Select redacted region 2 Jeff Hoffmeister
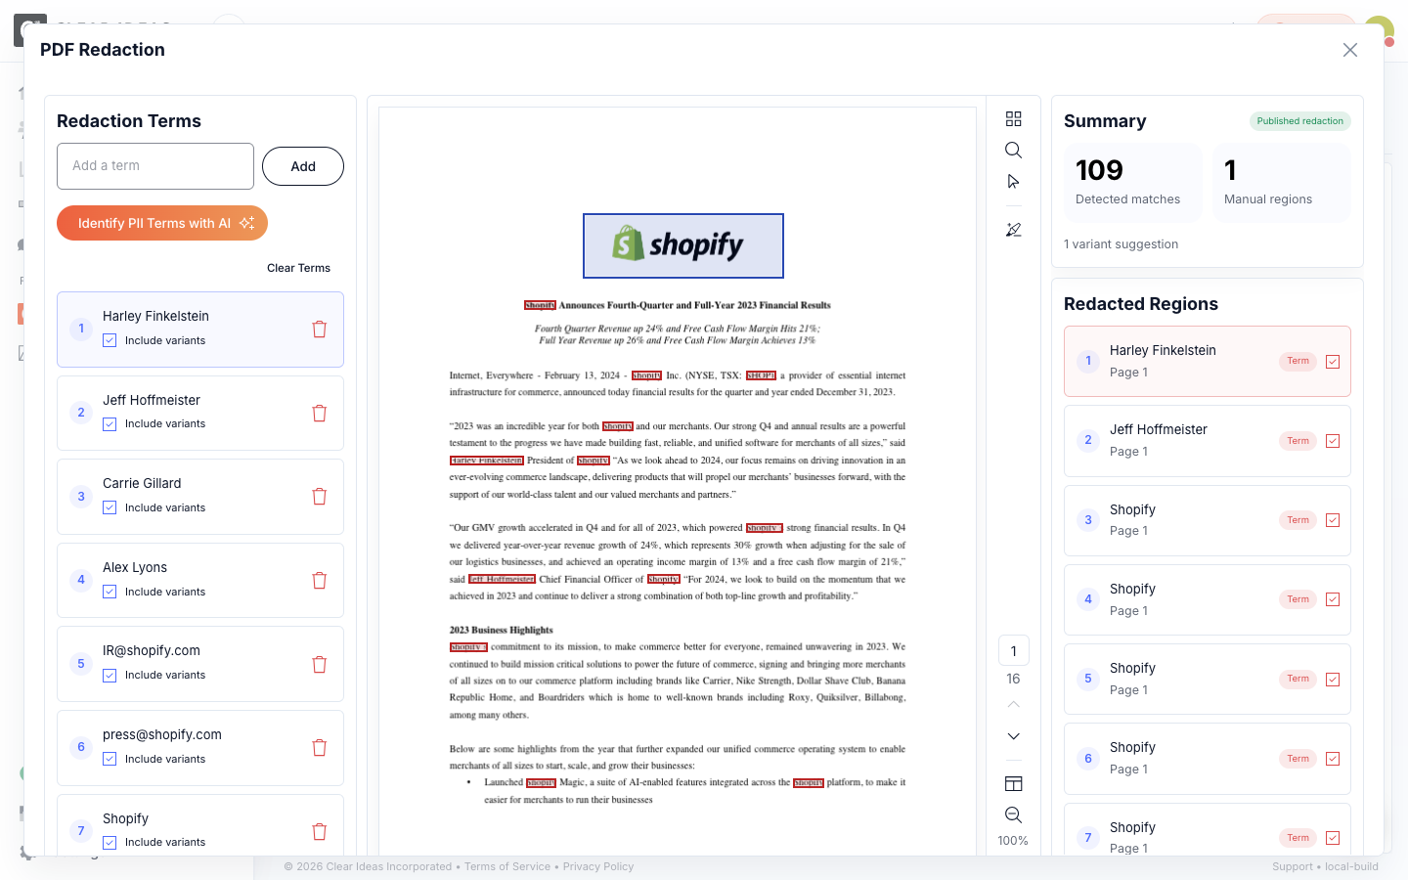The height and width of the screenshot is (880, 1408). click(1208, 441)
